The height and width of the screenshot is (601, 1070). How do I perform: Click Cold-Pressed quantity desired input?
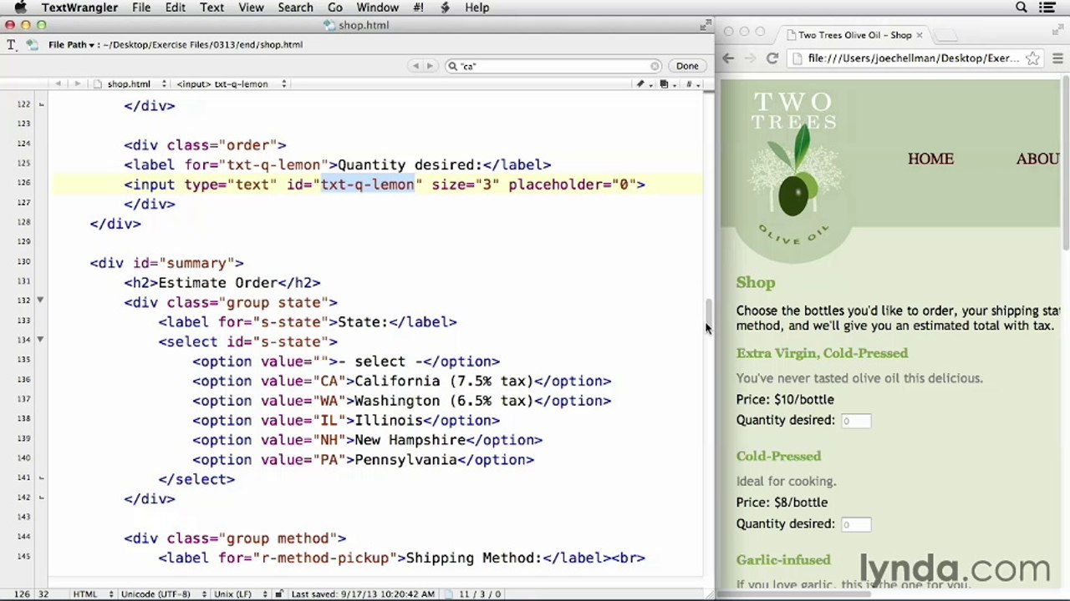point(854,524)
